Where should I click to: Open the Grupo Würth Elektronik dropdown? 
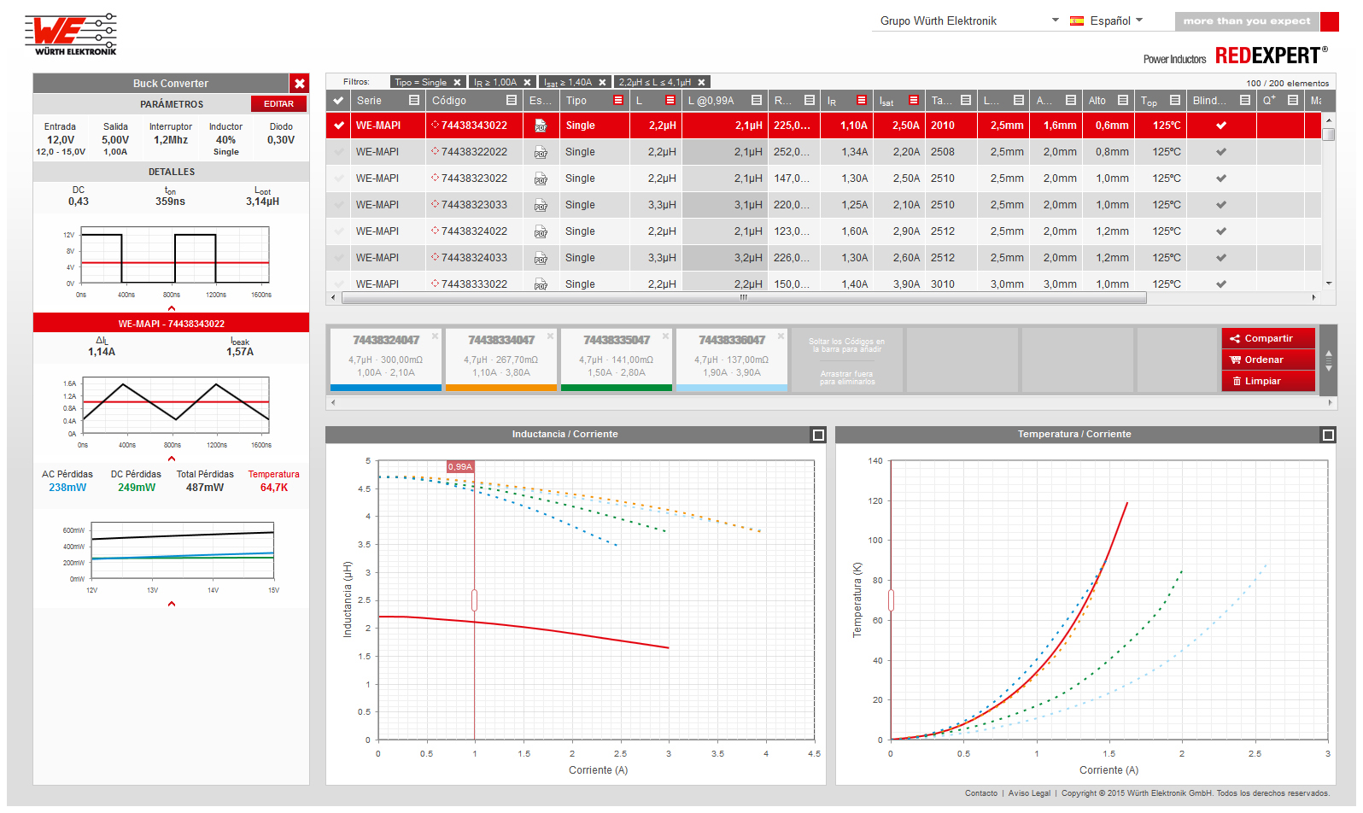click(x=969, y=20)
